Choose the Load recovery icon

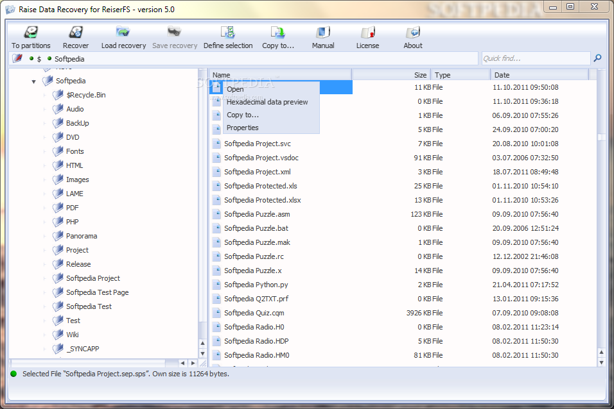click(123, 32)
